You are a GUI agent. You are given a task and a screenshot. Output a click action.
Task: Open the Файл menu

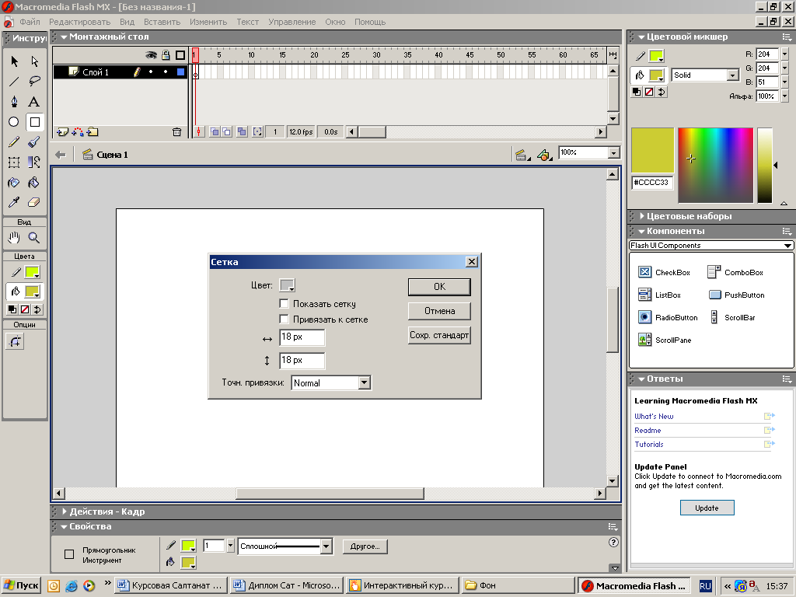coord(30,22)
